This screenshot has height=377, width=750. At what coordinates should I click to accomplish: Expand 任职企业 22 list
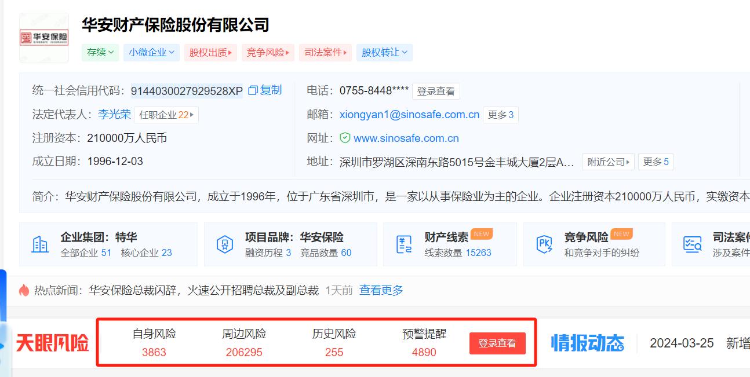166,115
